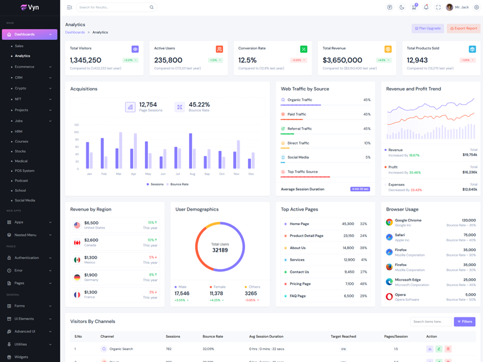Click the Export Report button
Screen dimensions: 483x362
tap(464, 28)
